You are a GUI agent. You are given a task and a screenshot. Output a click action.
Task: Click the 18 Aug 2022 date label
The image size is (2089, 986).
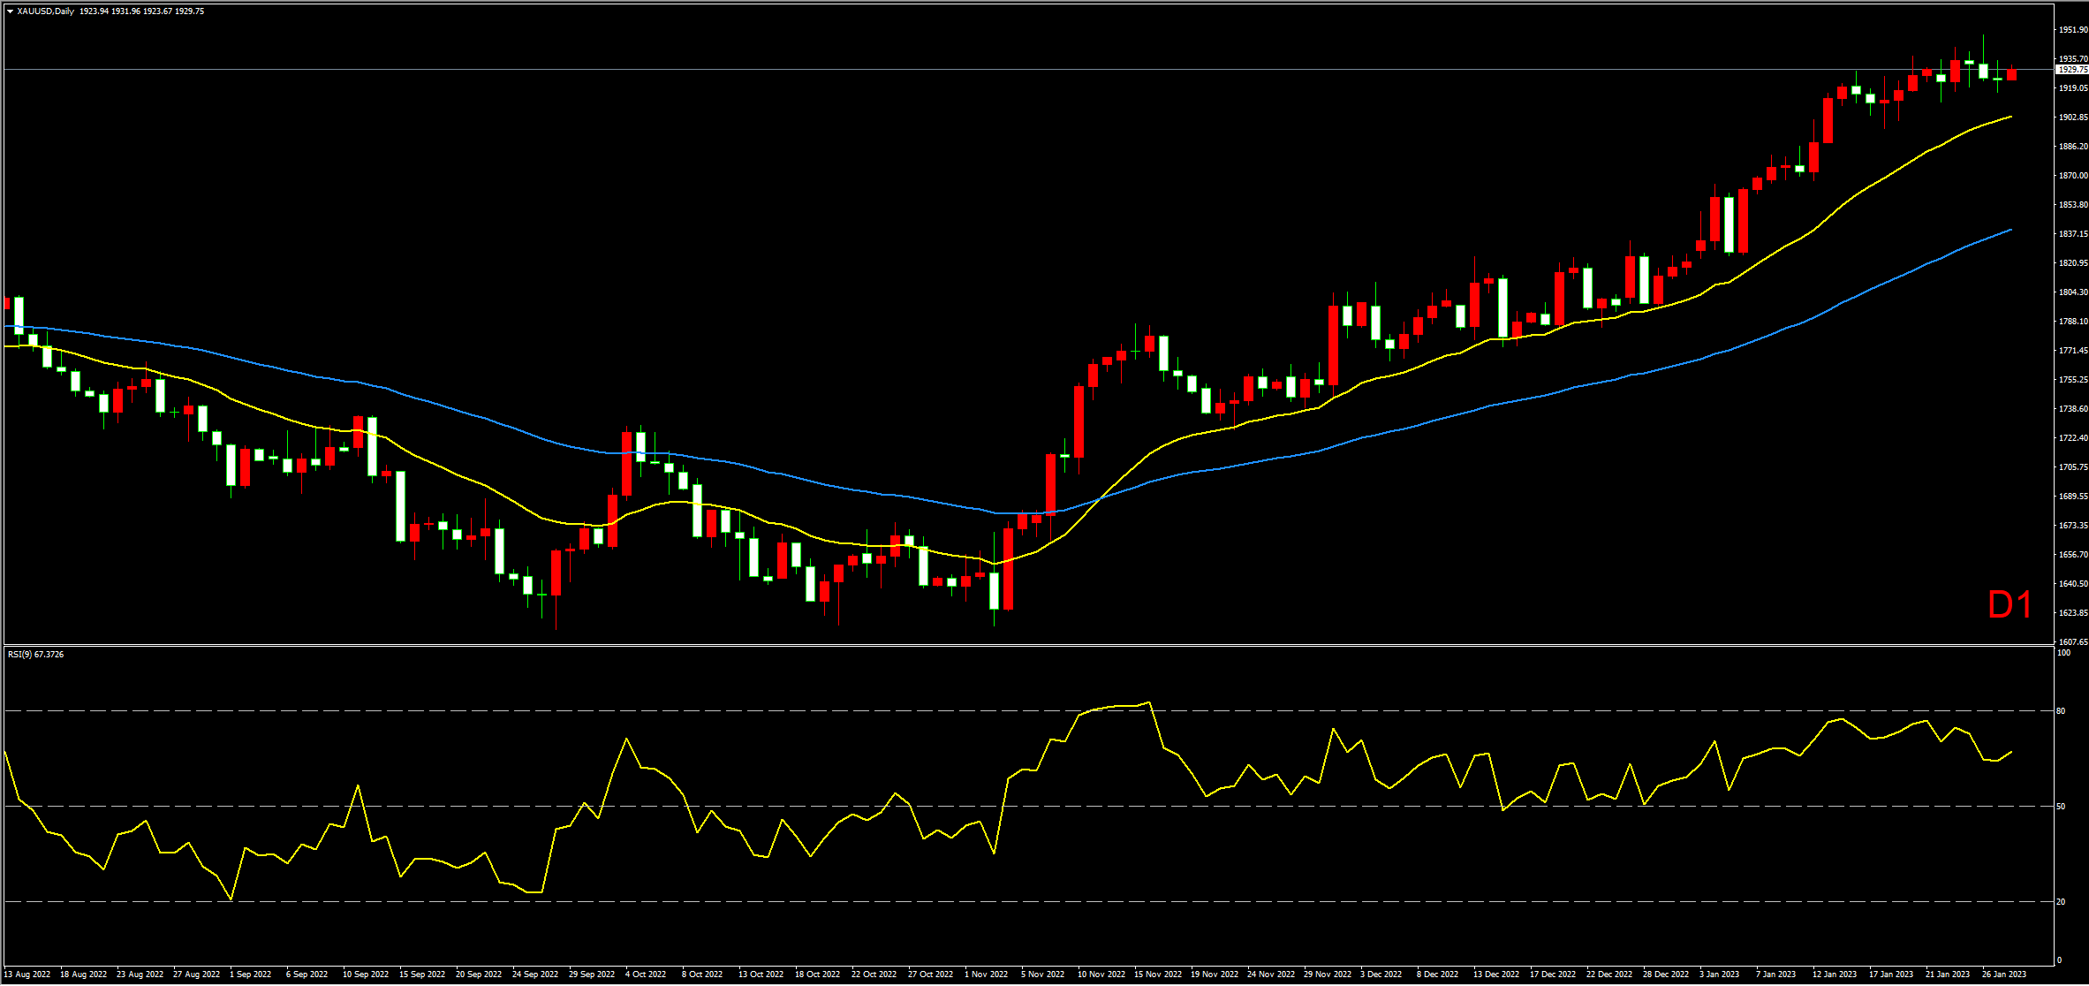click(84, 975)
